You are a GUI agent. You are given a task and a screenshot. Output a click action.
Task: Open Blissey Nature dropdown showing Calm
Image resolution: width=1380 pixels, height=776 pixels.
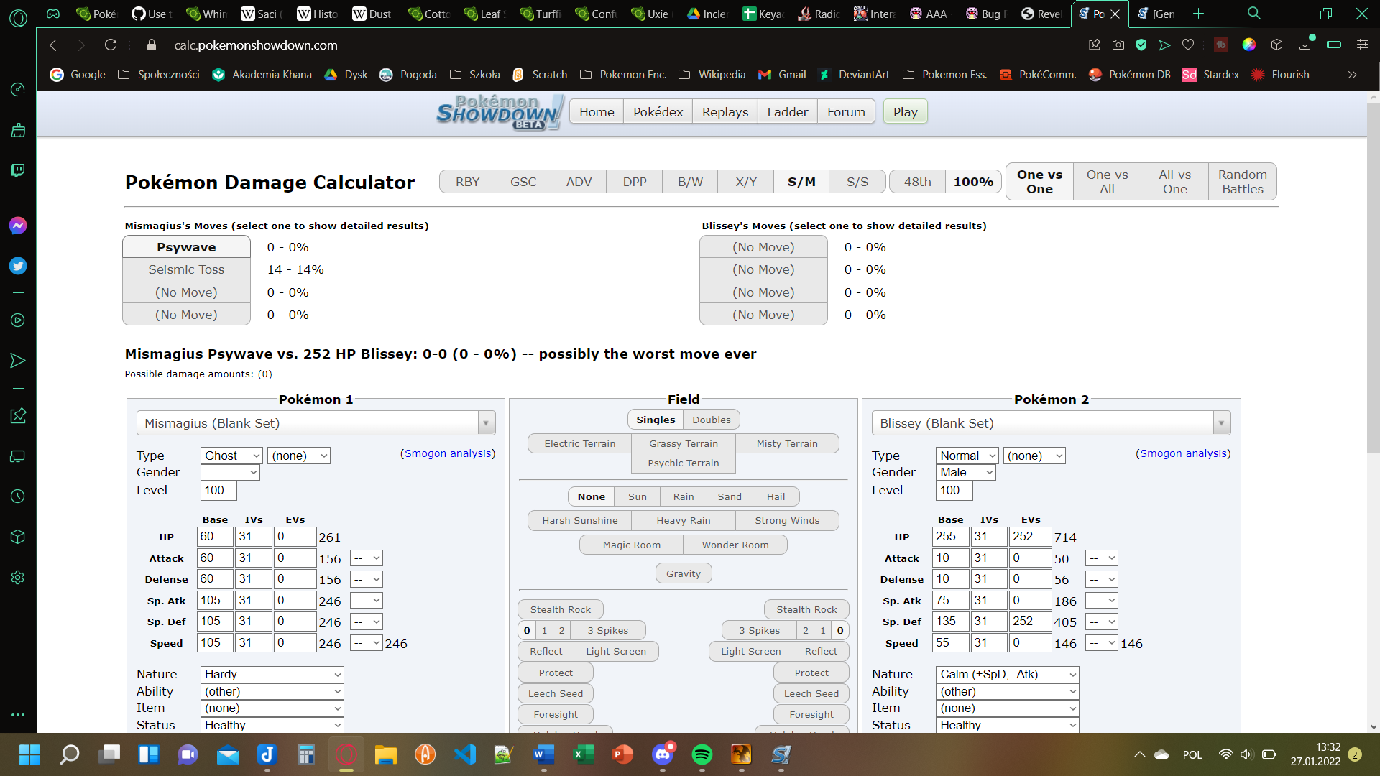1007,674
